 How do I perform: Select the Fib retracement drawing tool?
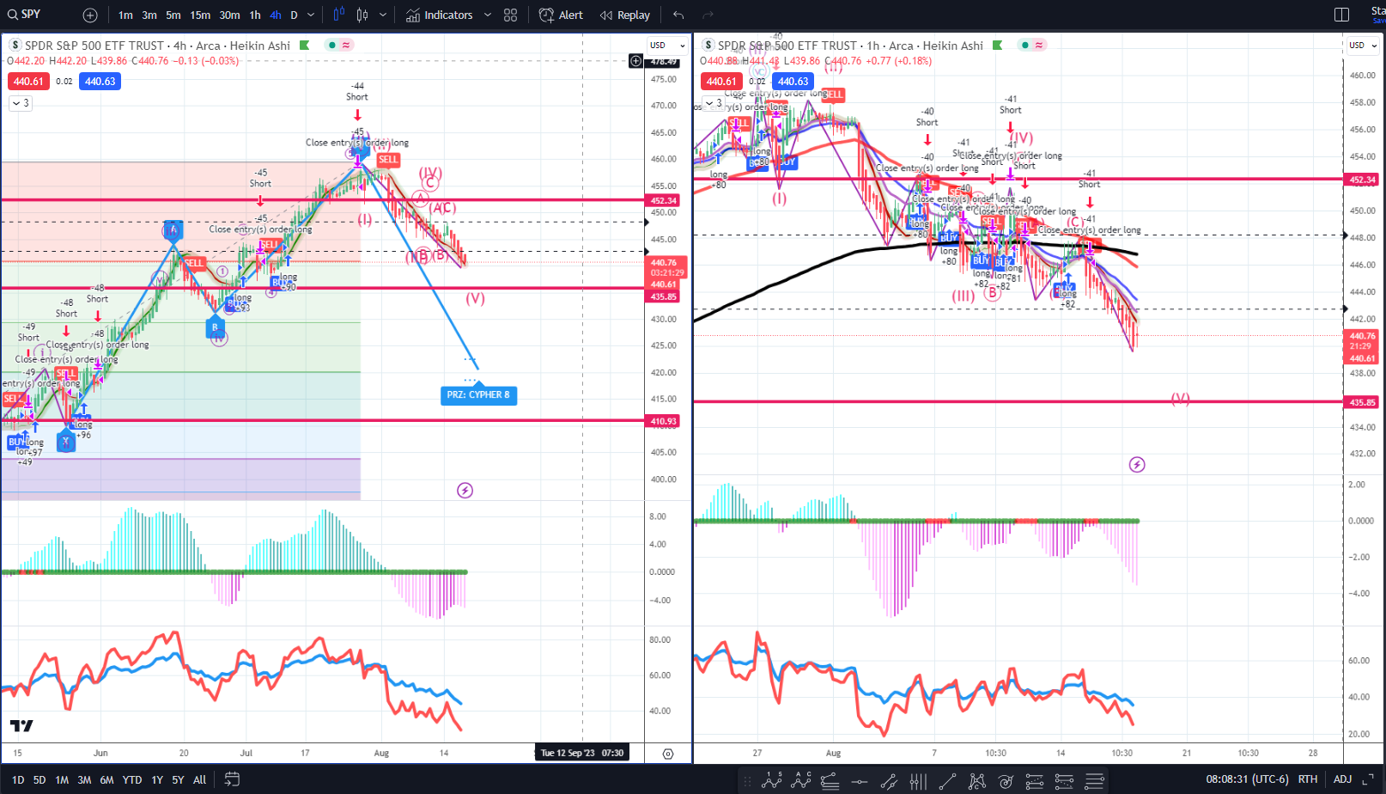coord(830,780)
